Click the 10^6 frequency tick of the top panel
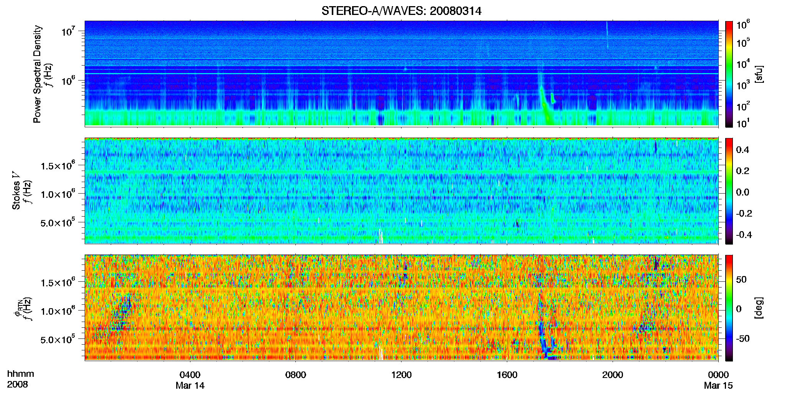The image size is (803, 414). point(68,80)
